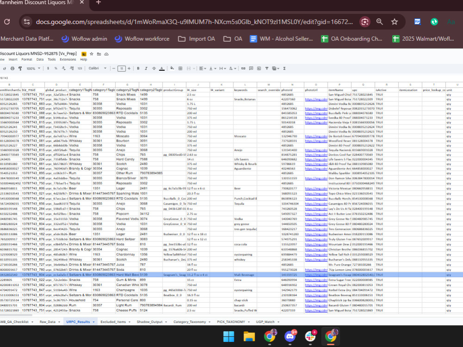Switch to the UGP_Match sheet tab
The image size is (463, 347).
(265, 322)
